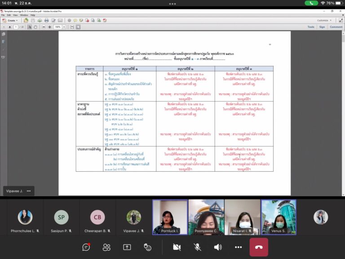
Task: Click the sticky note comment icon
Action: click(x=75, y=21)
